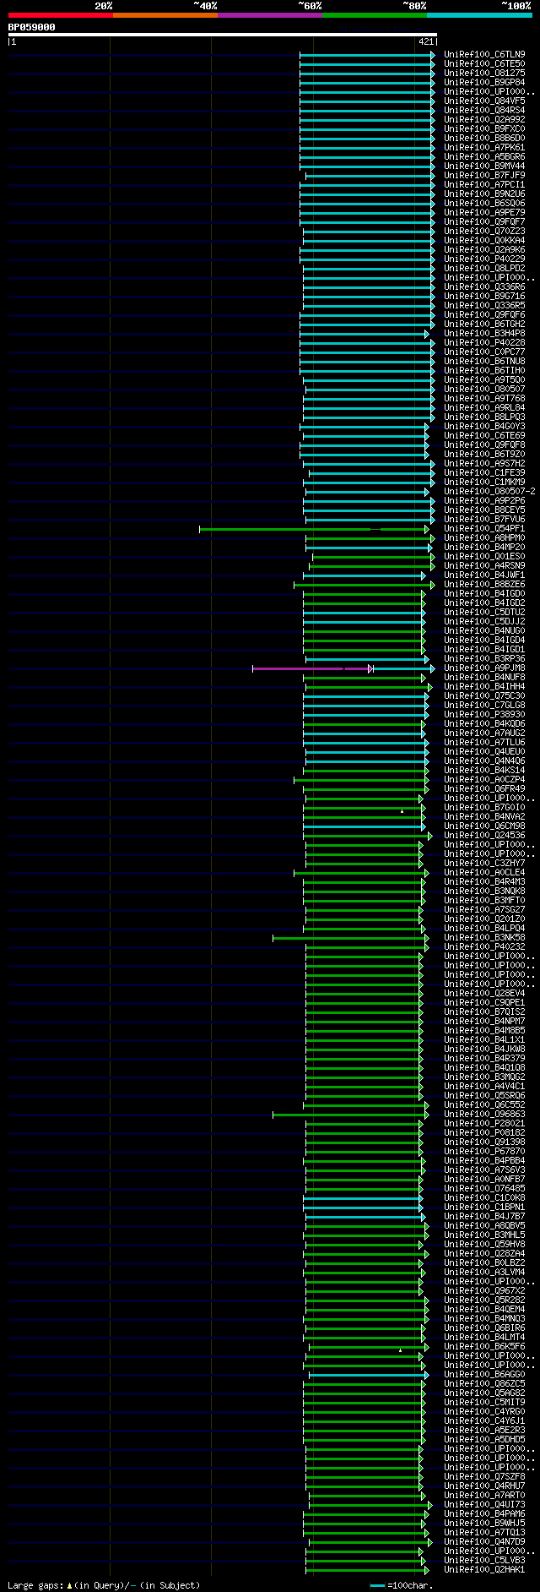Click the green ~80% identity legend bar

[x=375, y=15]
